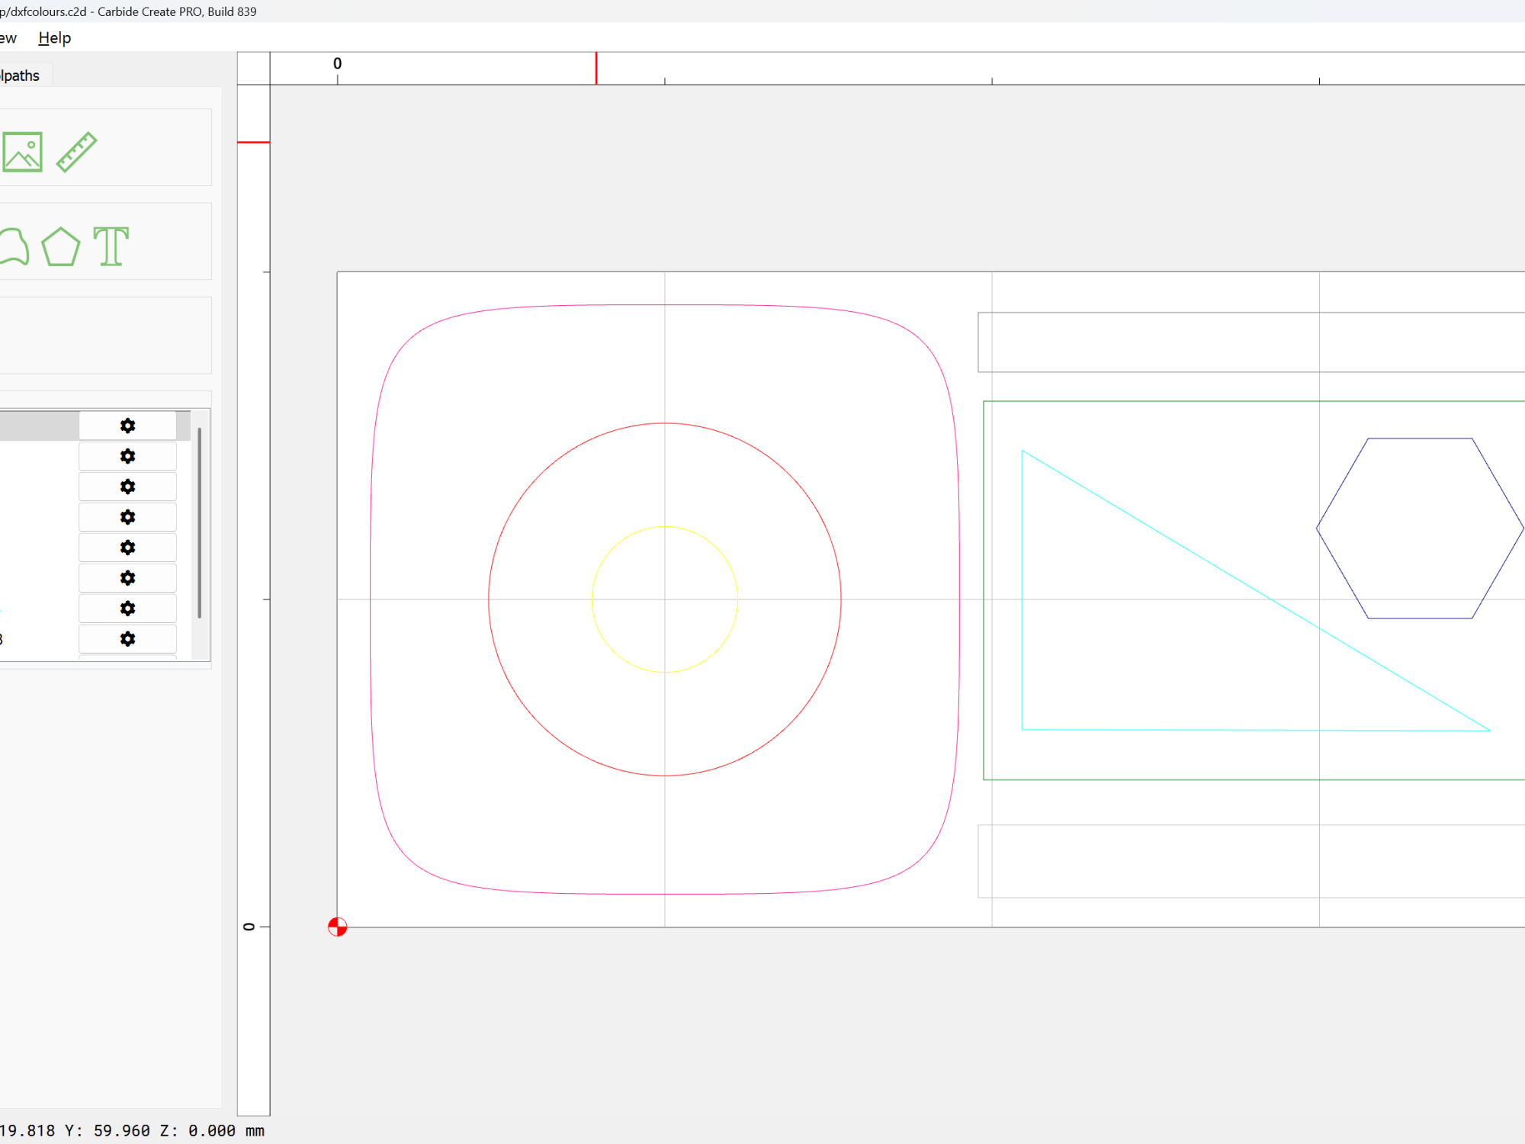The height and width of the screenshot is (1144, 1525).
Task: Select the Text tool
Action: click(x=111, y=246)
